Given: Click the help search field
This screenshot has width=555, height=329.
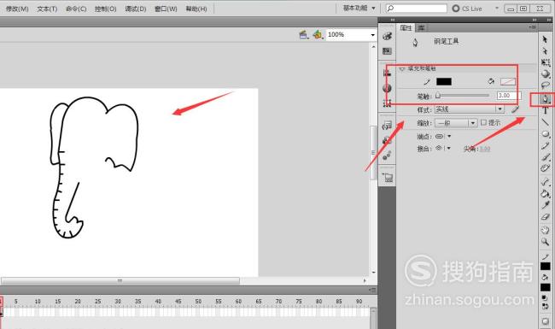Looking at the screenshot, I should coord(417,9).
